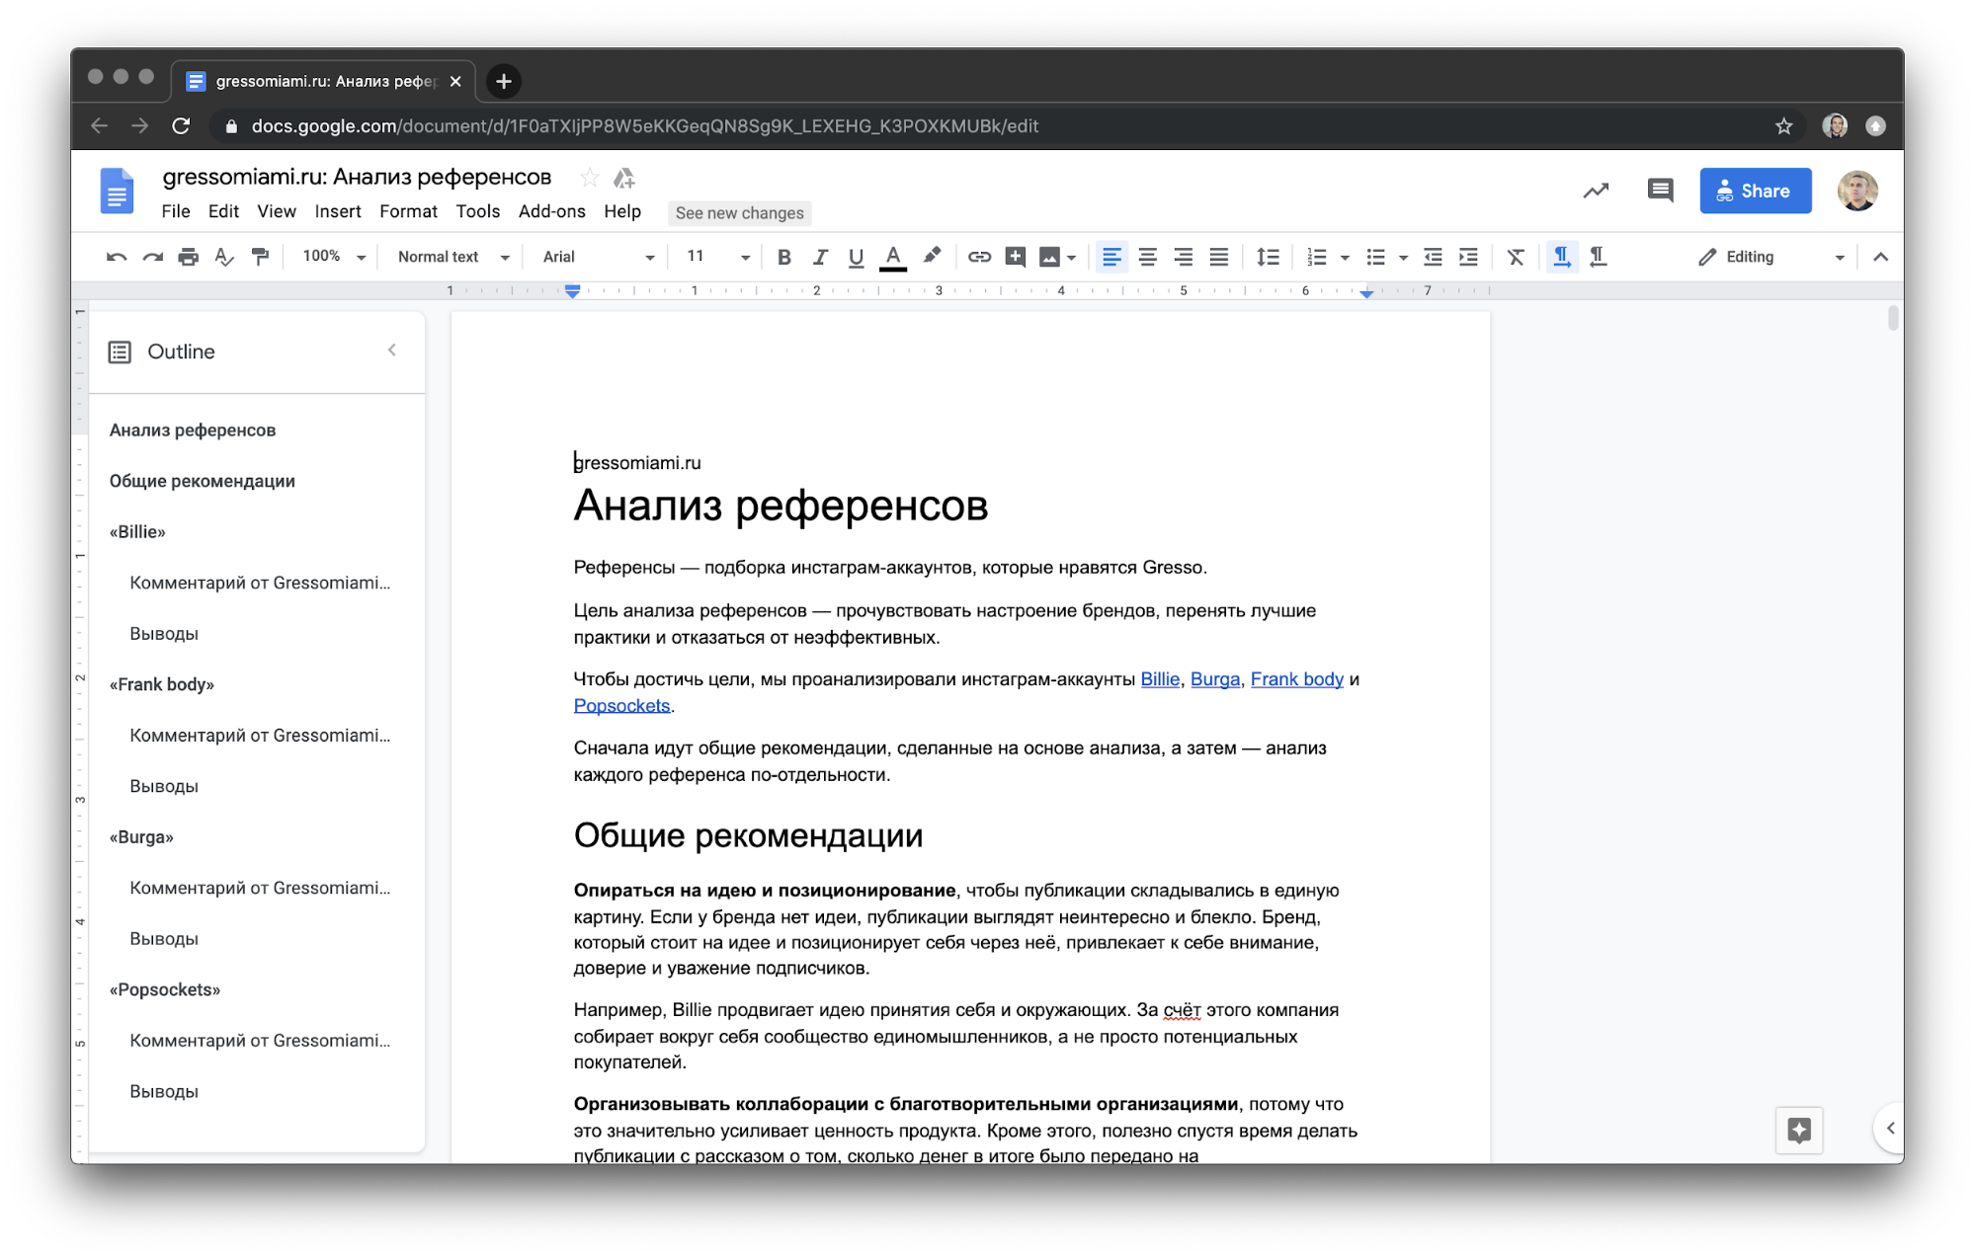Clear formatting using the toolbar icon
The height and width of the screenshot is (1258, 1975).
1516,257
